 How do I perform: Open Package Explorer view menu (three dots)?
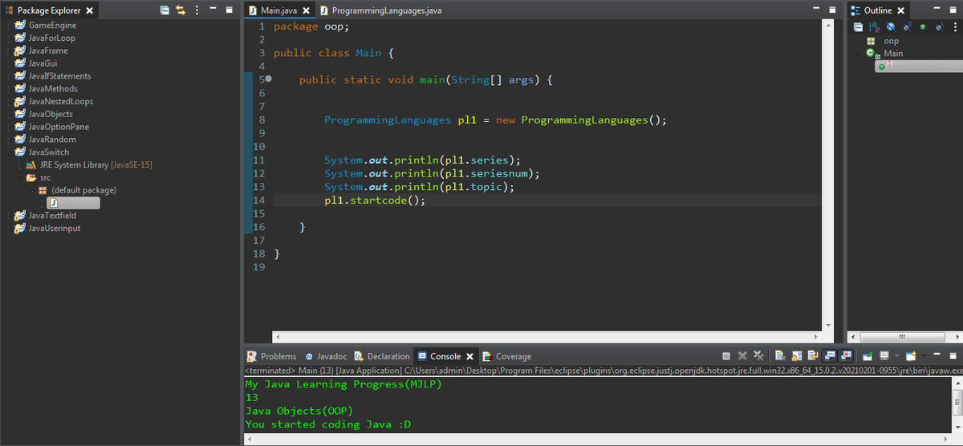[197, 10]
